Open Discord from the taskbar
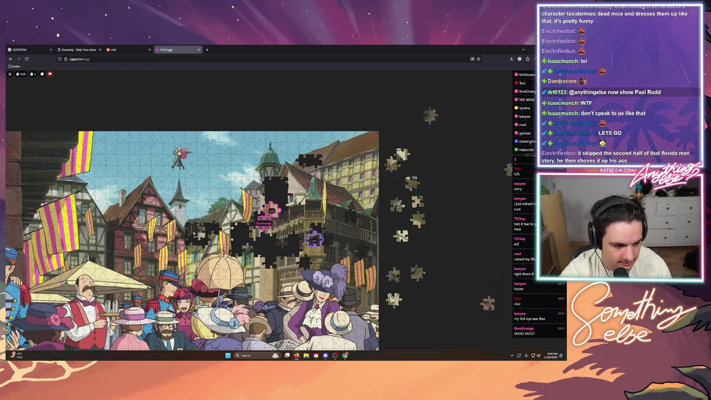This screenshot has height=400, width=711. [326, 356]
